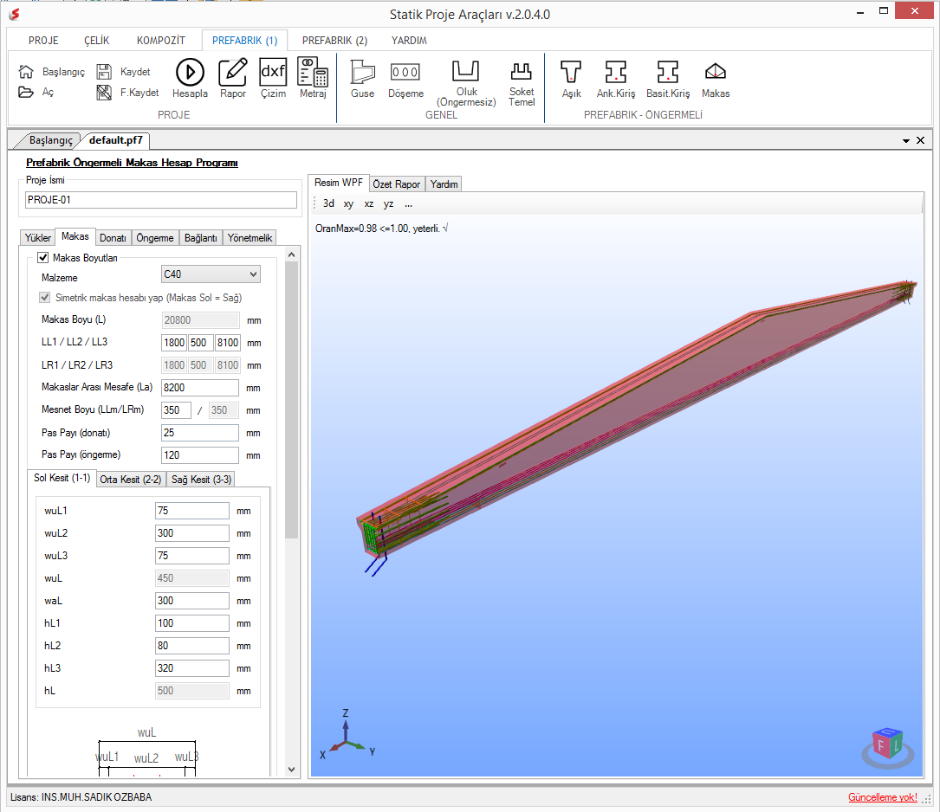The height and width of the screenshot is (812, 940).
Task: Open the Özet Rapor tab
Action: (396, 184)
